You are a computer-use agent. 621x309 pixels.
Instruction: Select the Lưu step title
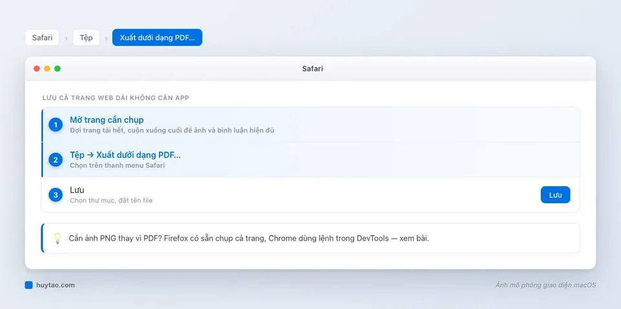tap(77, 190)
